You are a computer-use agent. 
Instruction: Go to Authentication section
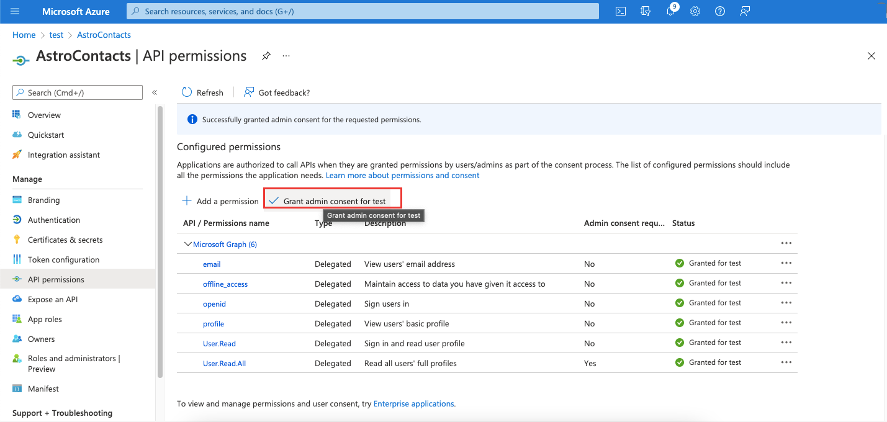click(x=54, y=220)
